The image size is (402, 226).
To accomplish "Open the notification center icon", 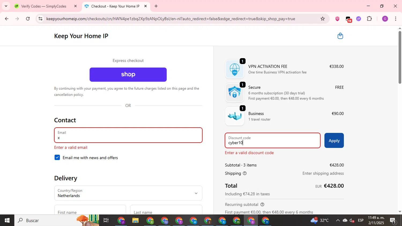I will coord(393,220).
